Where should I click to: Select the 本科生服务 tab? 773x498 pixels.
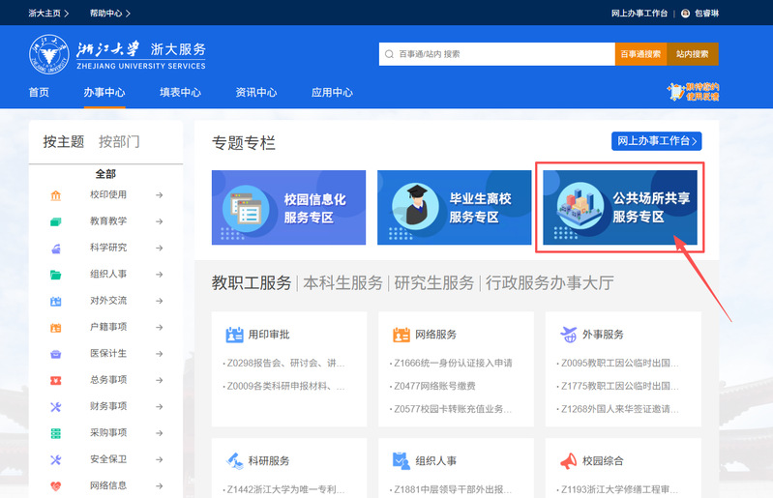[342, 283]
